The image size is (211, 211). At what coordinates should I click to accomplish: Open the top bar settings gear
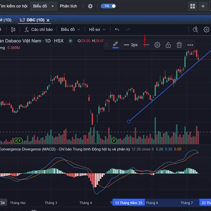(x=90, y=6)
